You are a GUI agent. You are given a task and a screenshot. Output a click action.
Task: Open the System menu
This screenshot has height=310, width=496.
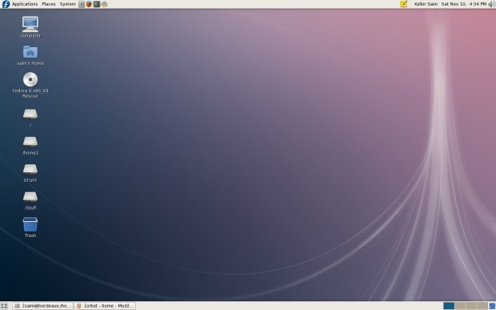click(68, 4)
